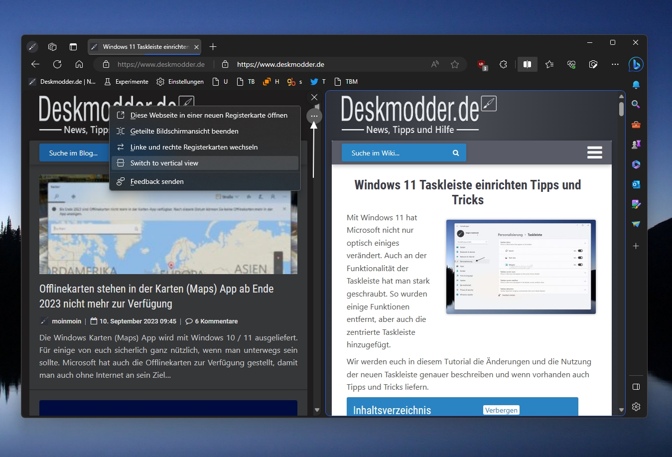Open sidebar Tools briefcase icon
Screen dimensions: 672x457
coord(636,125)
